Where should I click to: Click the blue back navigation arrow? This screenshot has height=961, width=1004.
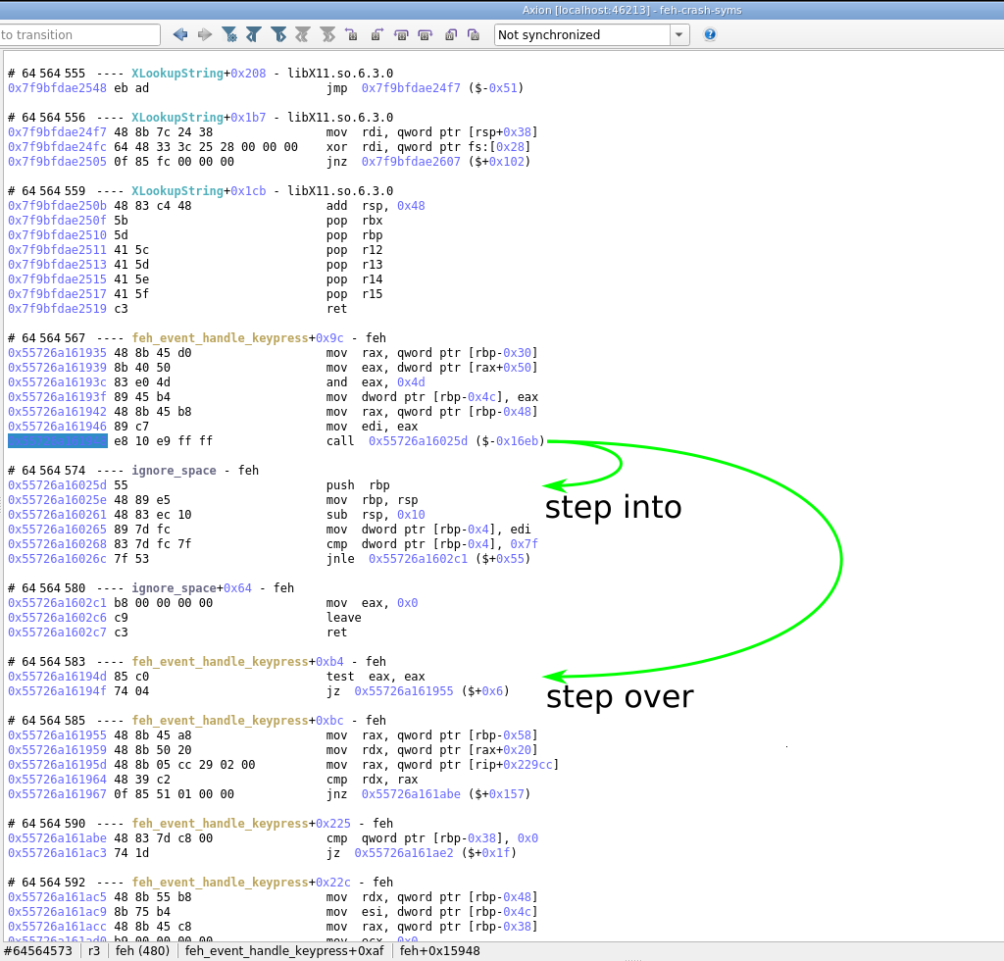pos(180,34)
